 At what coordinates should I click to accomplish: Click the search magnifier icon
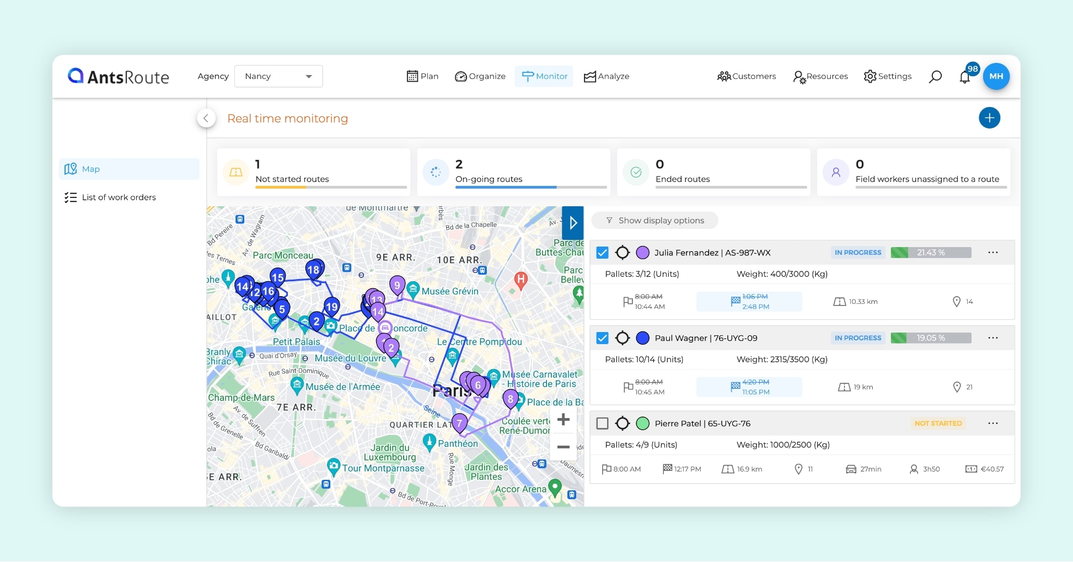point(935,76)
